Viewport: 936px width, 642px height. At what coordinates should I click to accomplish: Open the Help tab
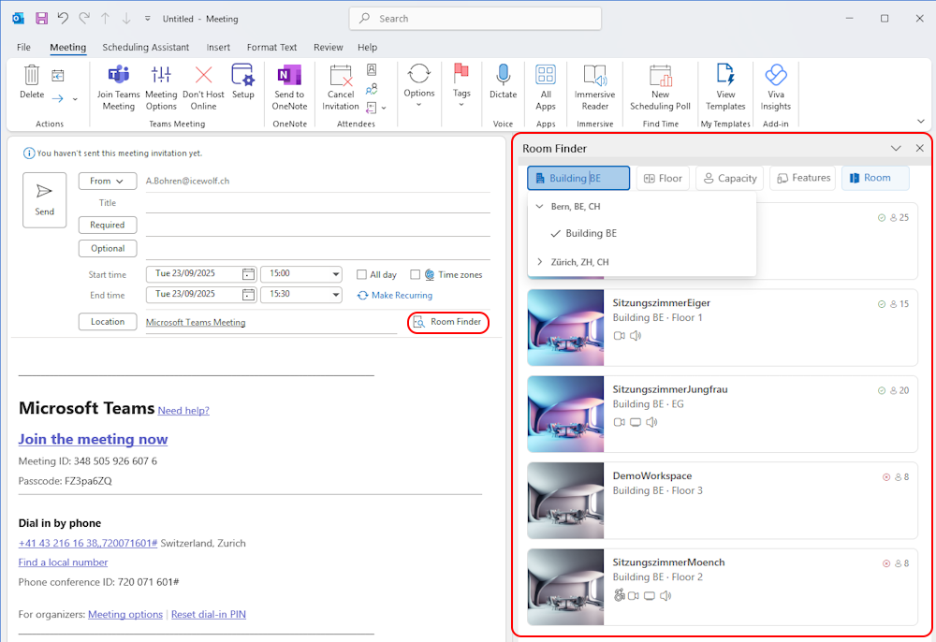click(367, 47)
